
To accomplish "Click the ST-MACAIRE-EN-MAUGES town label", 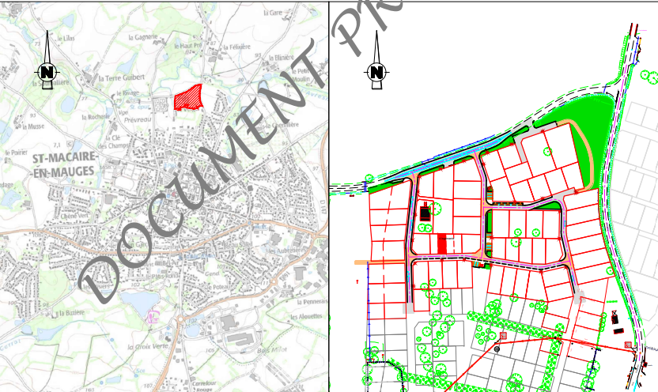I will pos(63,164).
